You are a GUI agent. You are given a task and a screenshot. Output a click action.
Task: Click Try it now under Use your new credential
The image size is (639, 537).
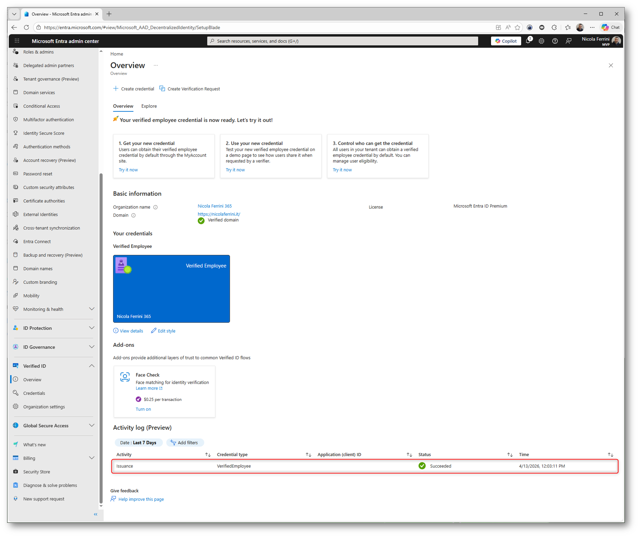coord(235,170)
